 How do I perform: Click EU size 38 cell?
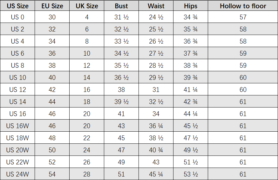click(52, 66)
